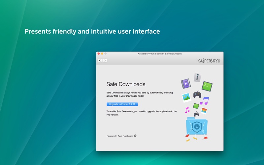Click the window title Kaspersky Virus Scanner: Safe Downloads
264x165 pixels.
tap(160, 54)
